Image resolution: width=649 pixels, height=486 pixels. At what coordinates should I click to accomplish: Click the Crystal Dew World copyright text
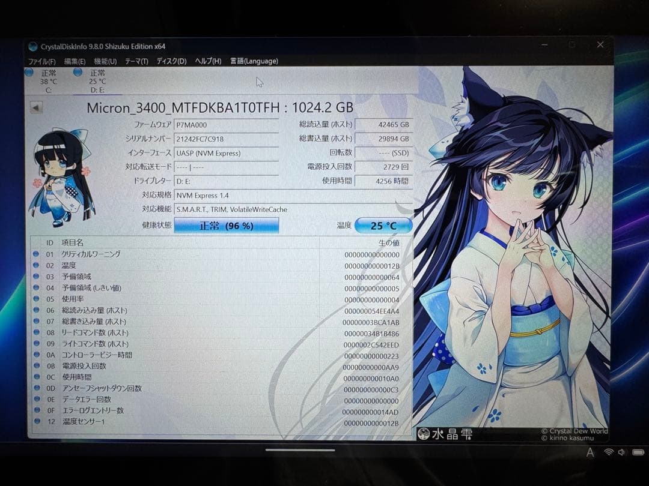point(574,431)
